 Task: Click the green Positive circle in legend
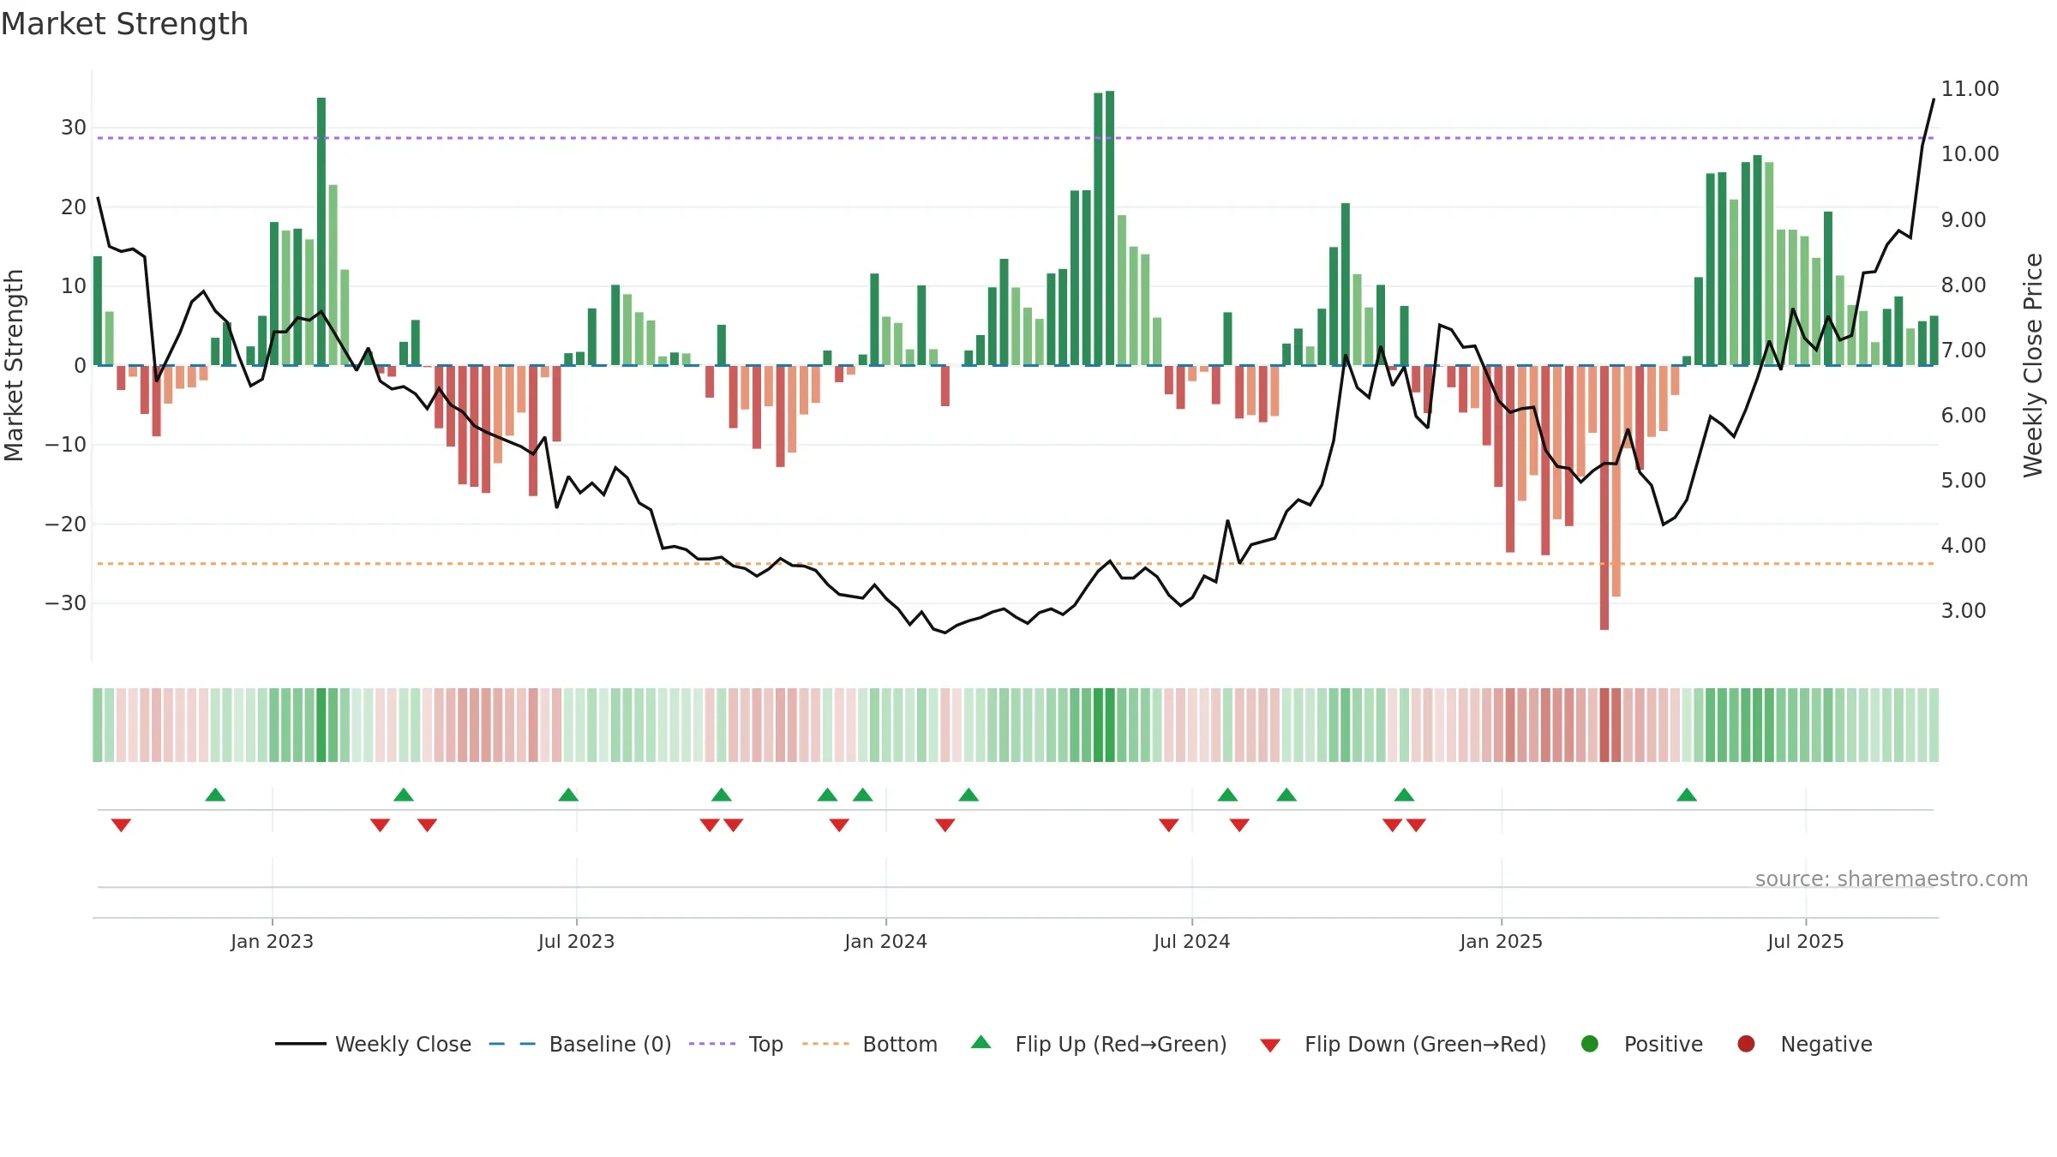[x=1590, y=1044]
